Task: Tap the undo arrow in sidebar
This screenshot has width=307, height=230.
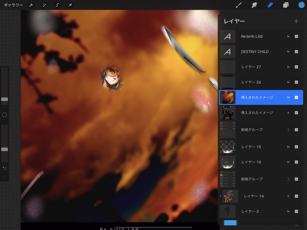Action: (x=5, y=168)
